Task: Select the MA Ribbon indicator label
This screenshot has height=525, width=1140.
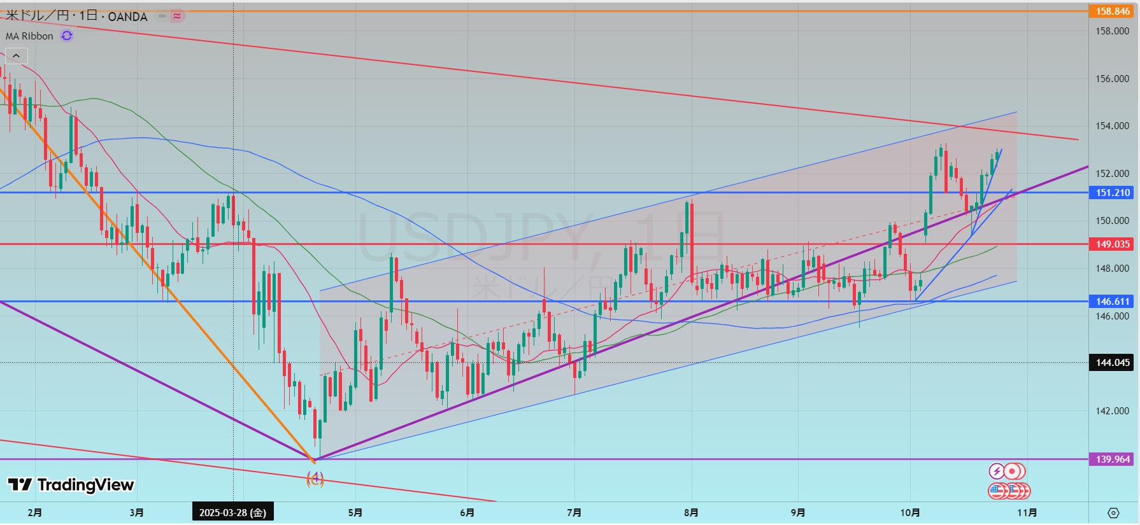Action: [29, 36]
